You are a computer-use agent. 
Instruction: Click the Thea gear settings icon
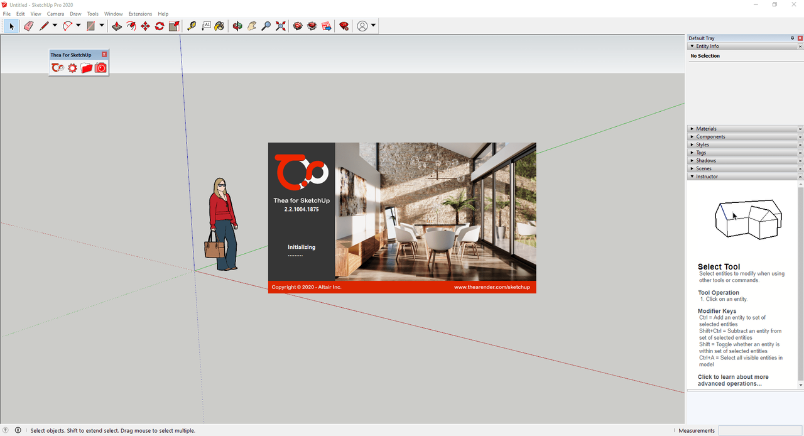pos(72,67)
